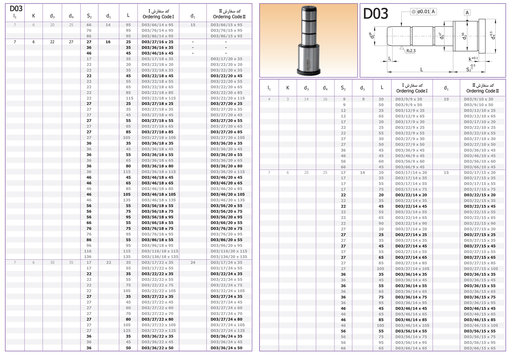This screenshot has width=511, height=355.
Task: Click the k±0.1 dimension label in drawing
Action: pos(473,59)
